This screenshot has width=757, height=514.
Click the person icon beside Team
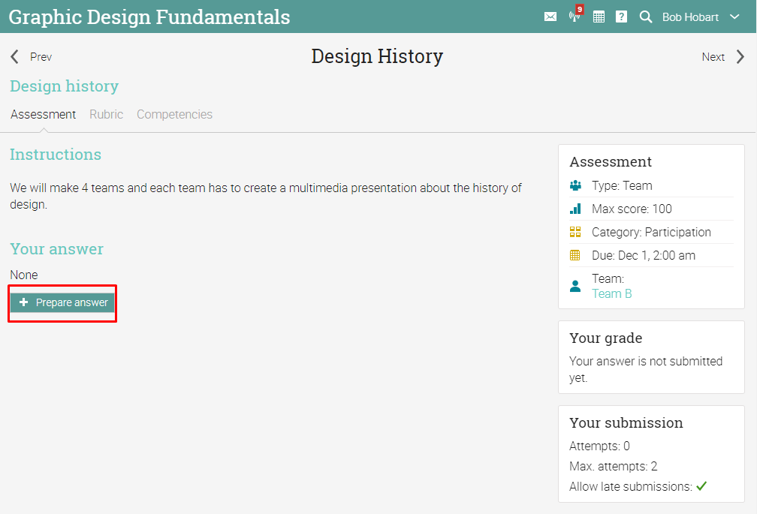[575, 286]
